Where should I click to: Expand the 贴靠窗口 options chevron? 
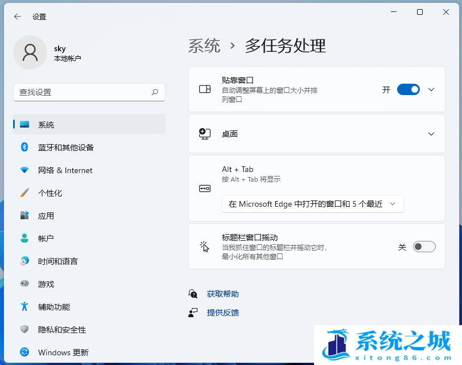[x=431, y=89]
